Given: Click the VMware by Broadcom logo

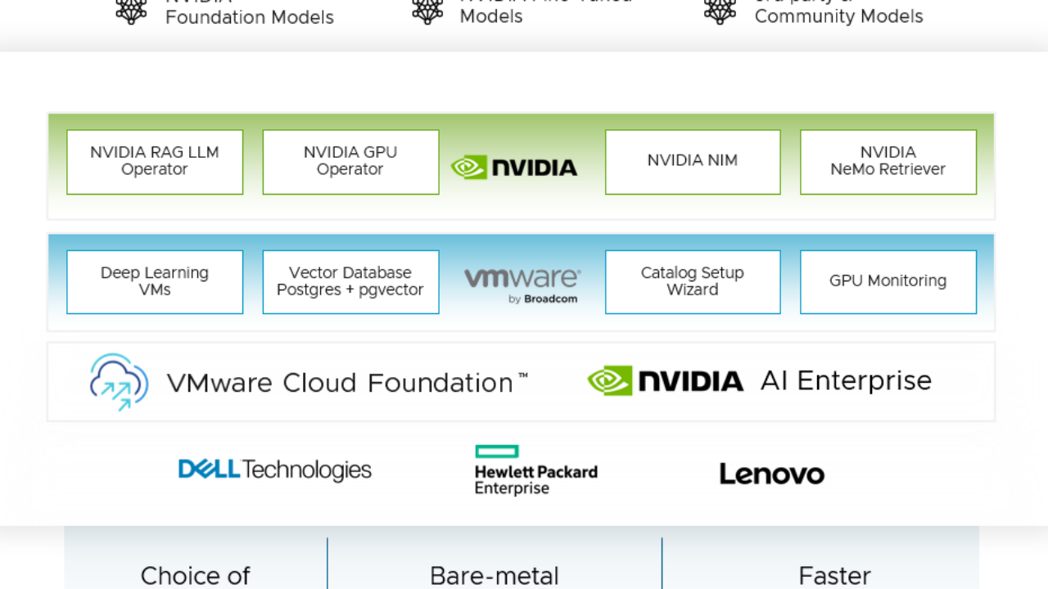Looking at the screenshot, I should [x=522, y=285].
